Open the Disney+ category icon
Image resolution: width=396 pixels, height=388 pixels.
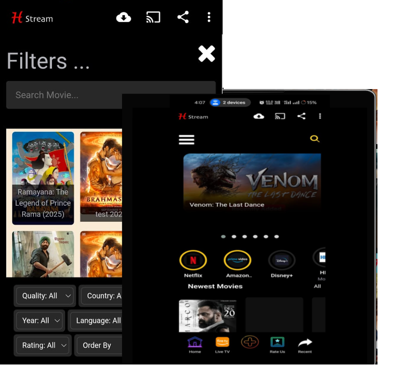point(282,260)
